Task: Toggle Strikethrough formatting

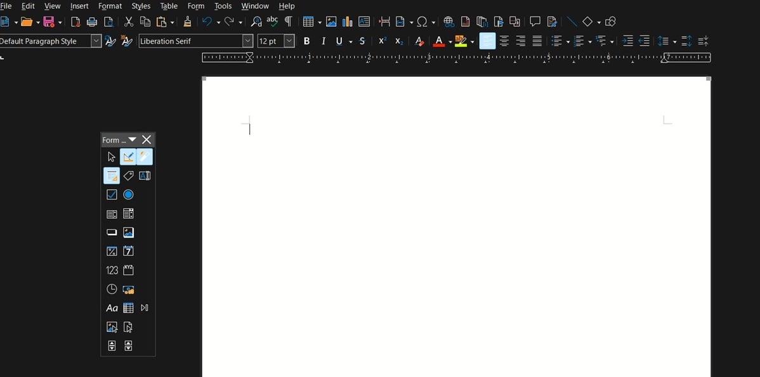Action: 362,42
